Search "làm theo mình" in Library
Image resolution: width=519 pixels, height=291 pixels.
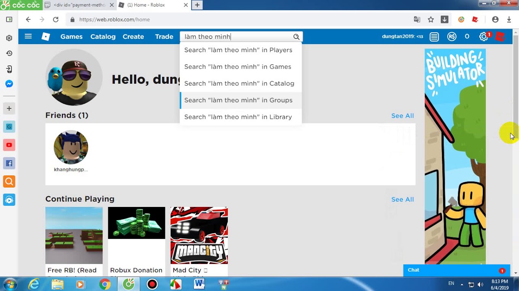[x=241, y=117]
